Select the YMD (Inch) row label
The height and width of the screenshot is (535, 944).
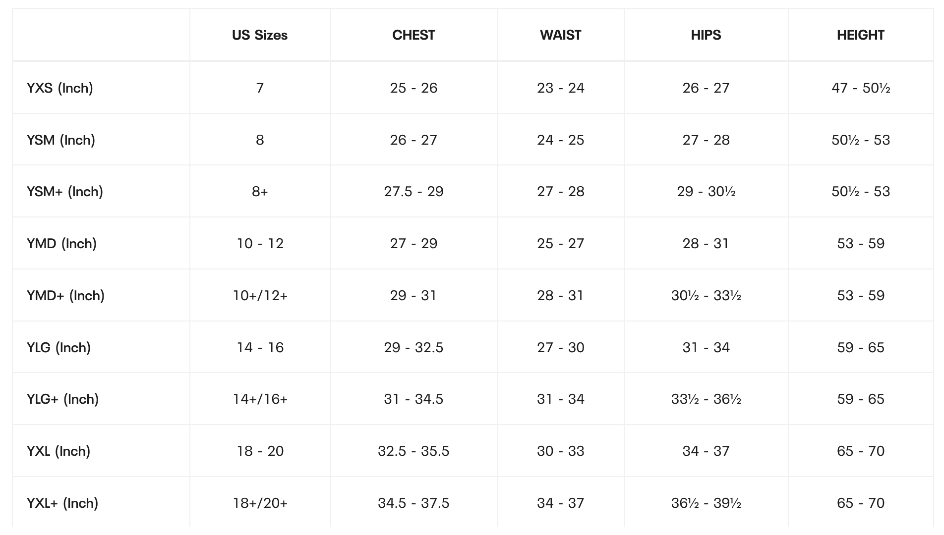[x=61, y=244]
